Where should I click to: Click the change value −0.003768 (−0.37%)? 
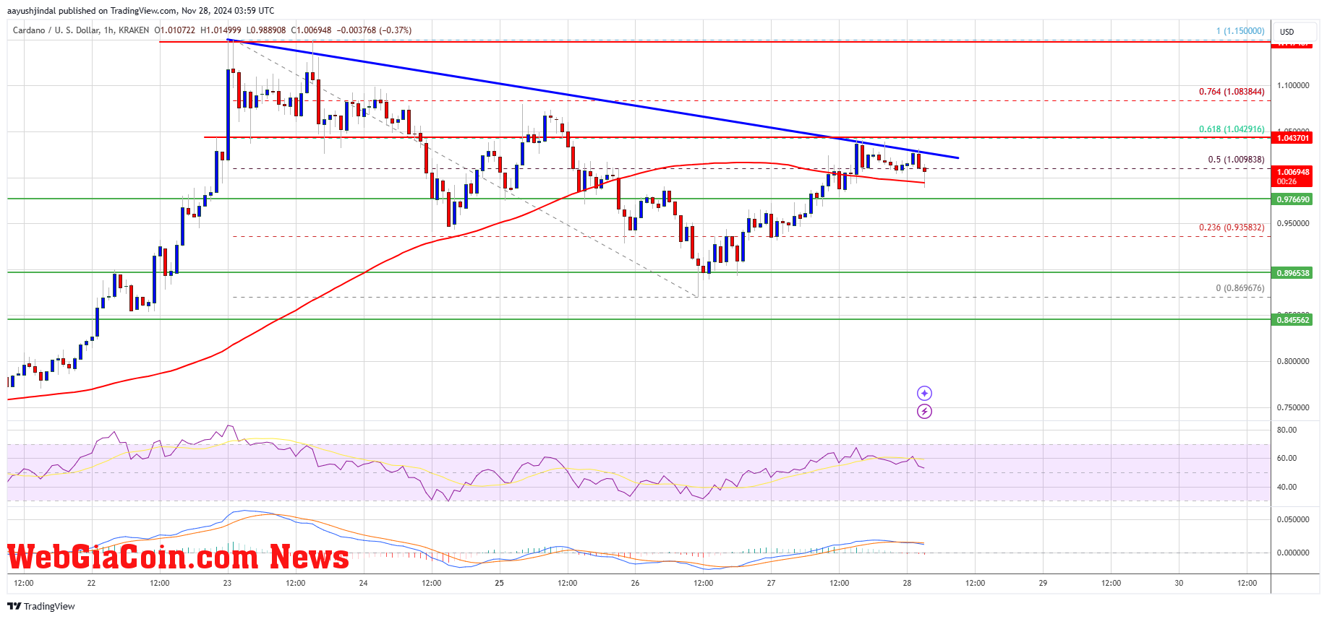(375, 30)
